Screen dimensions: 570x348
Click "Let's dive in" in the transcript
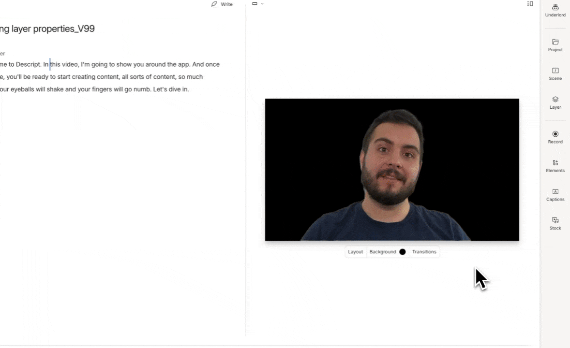click(x=171, y=89)
